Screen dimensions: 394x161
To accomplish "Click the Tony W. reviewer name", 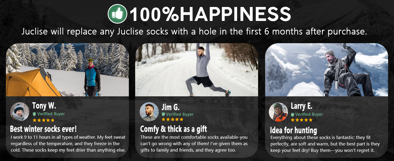I will (x=44, y=106).
